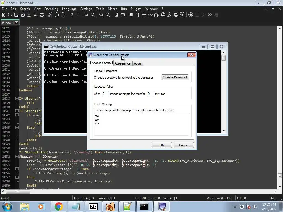The width and height of the screenshot is (283, 212).
Task: Click OK in ClearLock Configuration
Action: pos(162,145)
